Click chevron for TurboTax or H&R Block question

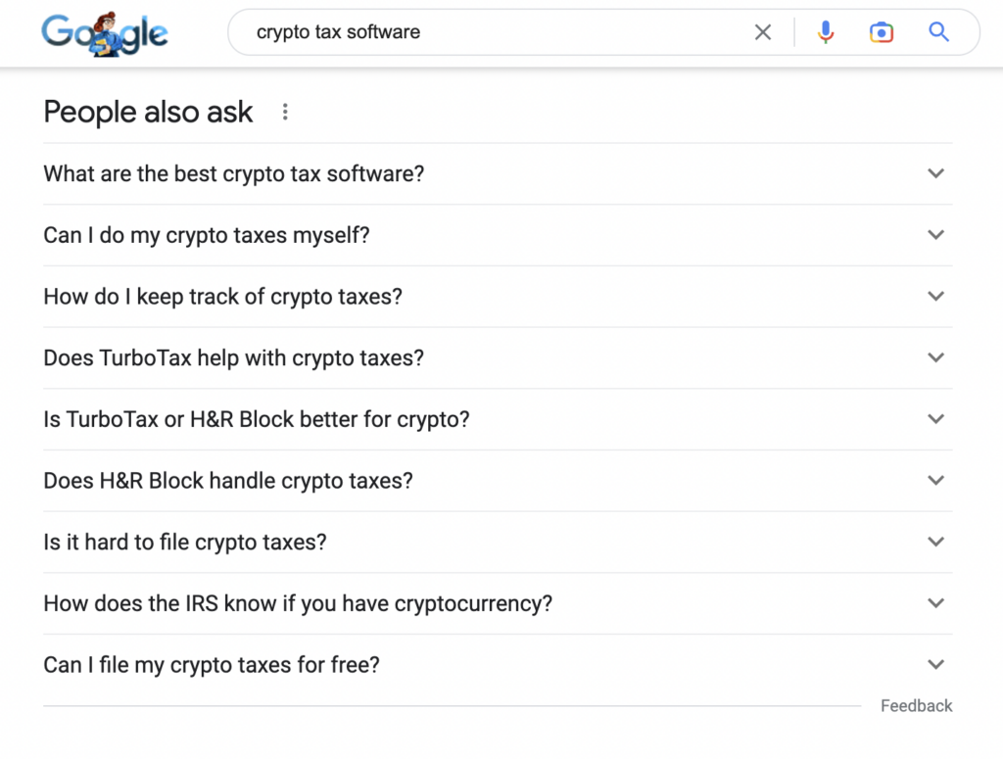click(x=935, y=419)
